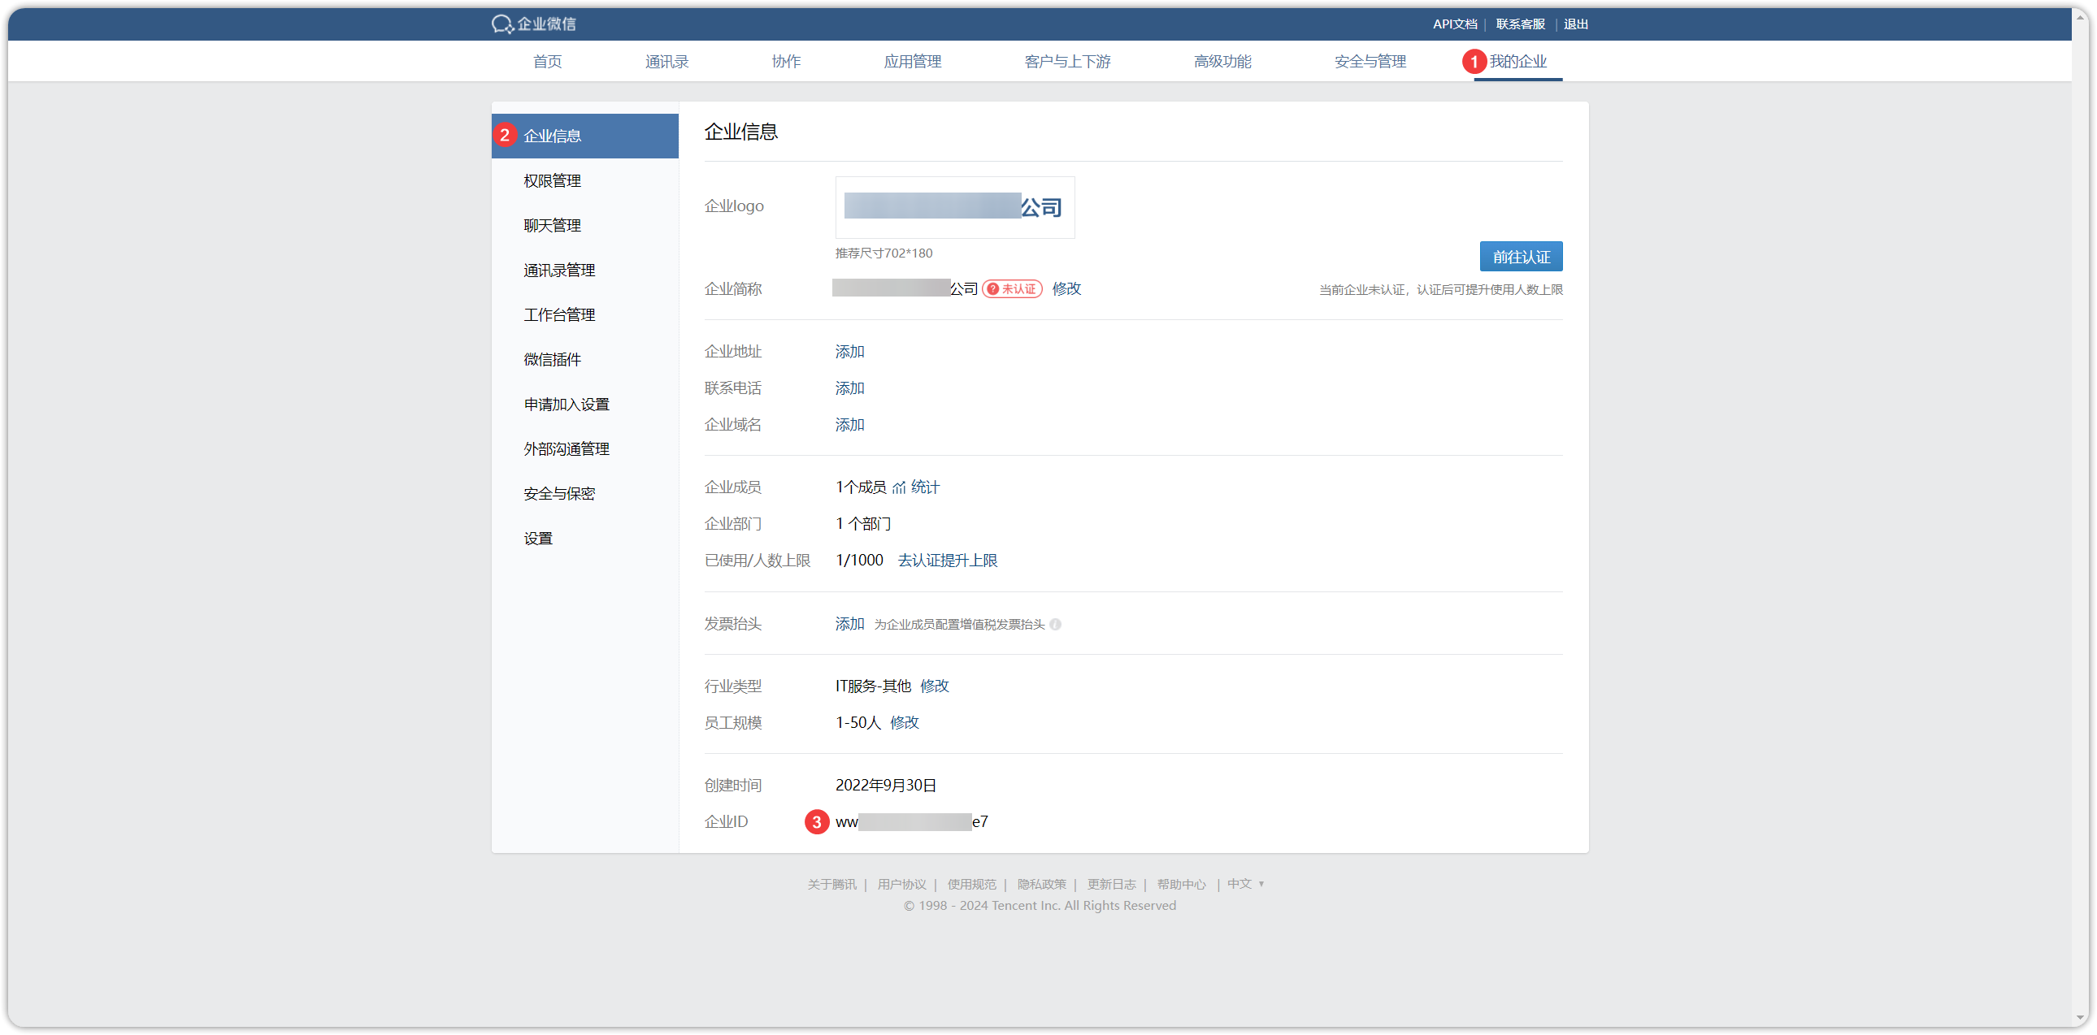Select 安全与保密 in sidebar
This screenshot has height=1035, width=2097.
click(x=584, y=494)
